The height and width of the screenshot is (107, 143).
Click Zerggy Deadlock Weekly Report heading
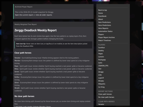pyautogui.click(x=35, y=30)
